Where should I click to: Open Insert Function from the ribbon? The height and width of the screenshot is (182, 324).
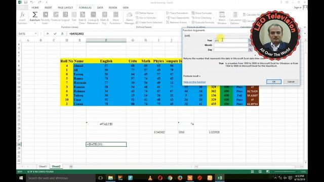click(x=22, y=18)
